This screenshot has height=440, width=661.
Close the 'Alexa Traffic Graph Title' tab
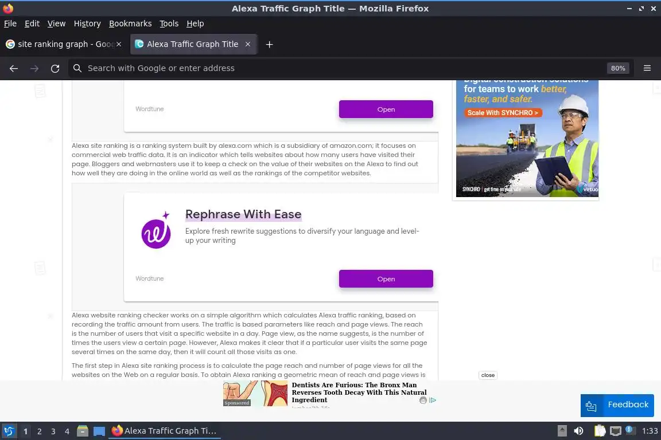point(248,44)
